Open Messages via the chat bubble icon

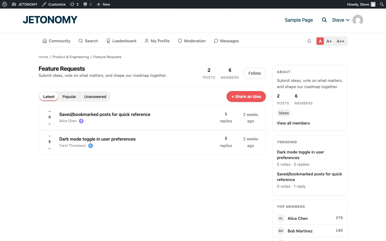216,41
